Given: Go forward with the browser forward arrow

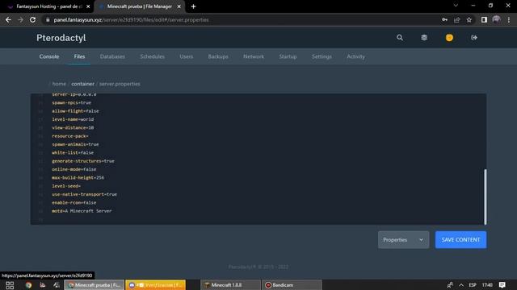Looking at the screenshot, I should tap(20, 19).
